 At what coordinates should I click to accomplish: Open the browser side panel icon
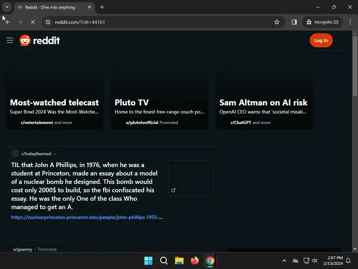tap(294, 22)
